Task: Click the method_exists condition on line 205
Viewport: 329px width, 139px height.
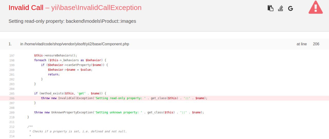Action: click(x=70, y=94)
